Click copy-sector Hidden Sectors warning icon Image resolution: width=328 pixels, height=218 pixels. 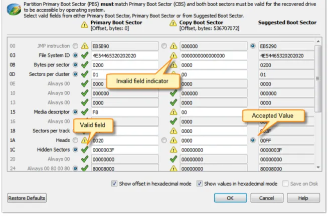click(x=174, y=149)
